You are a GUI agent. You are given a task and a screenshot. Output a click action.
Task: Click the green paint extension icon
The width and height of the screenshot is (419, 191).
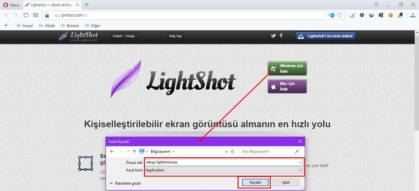coord(400,15)
